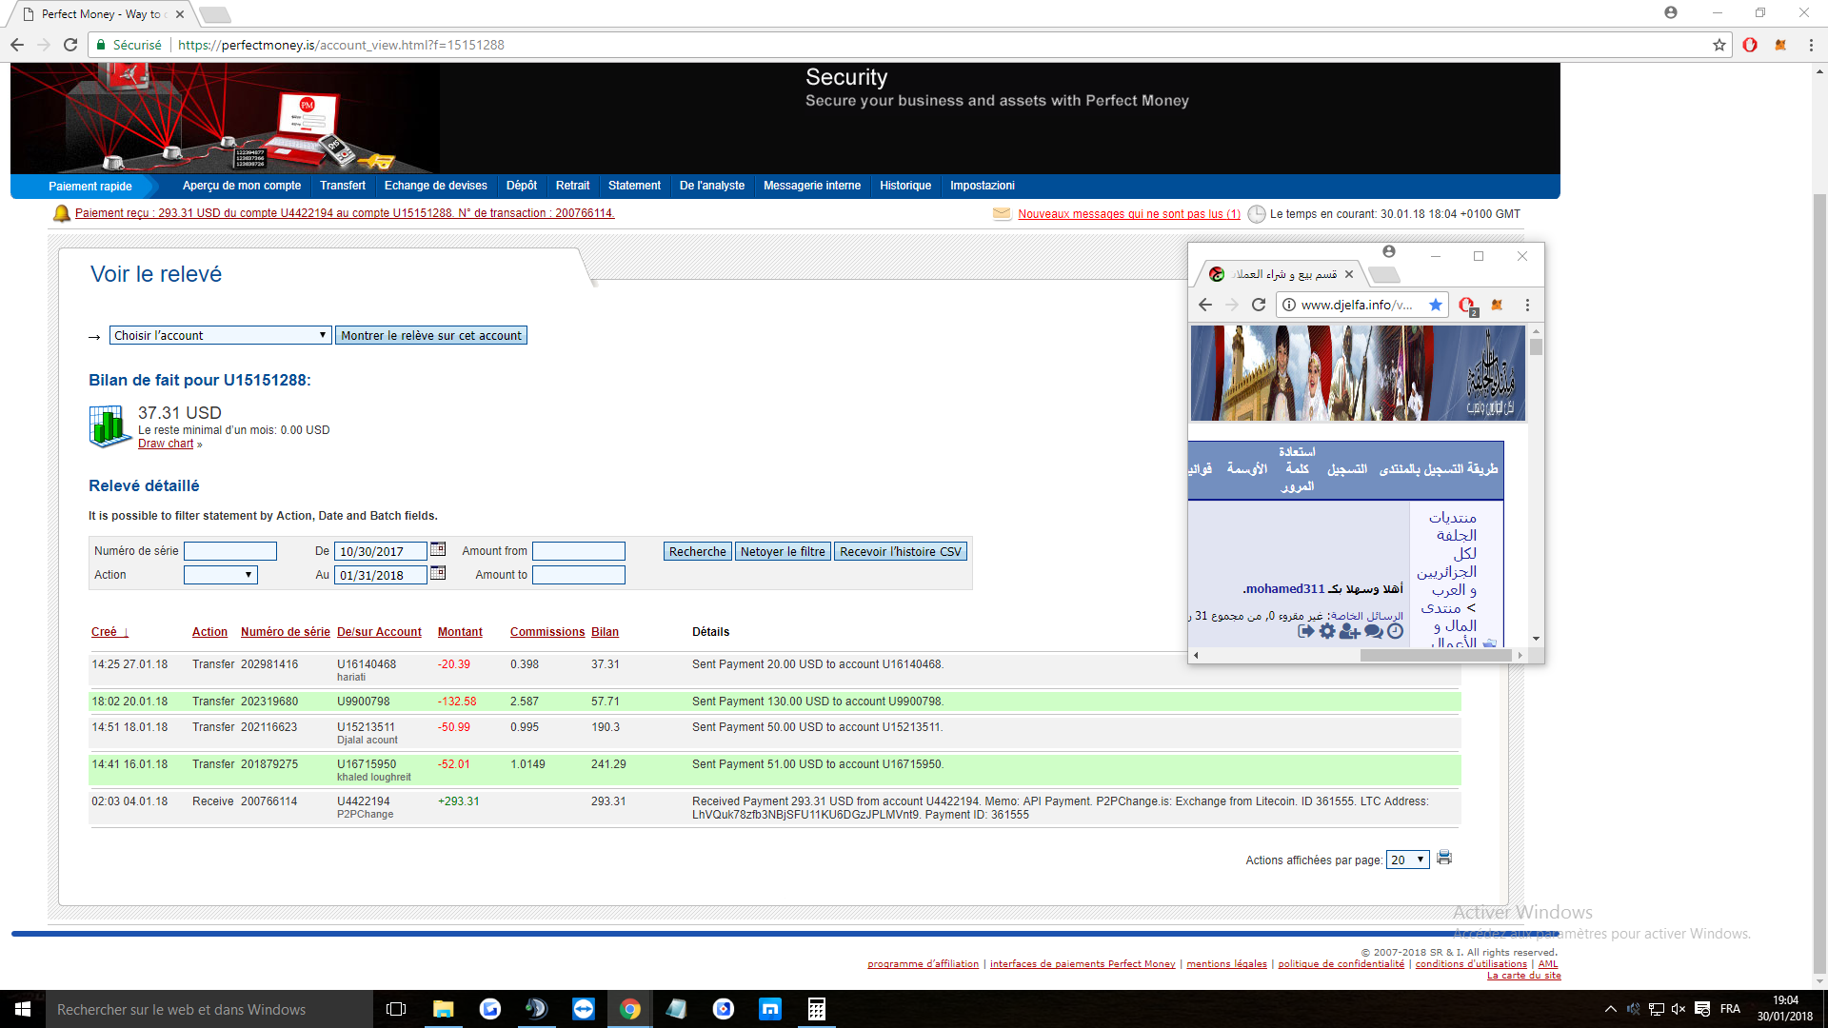Show hidden system tray icons
Screen dimensions: 1828x1028
pos(1610,1009)
